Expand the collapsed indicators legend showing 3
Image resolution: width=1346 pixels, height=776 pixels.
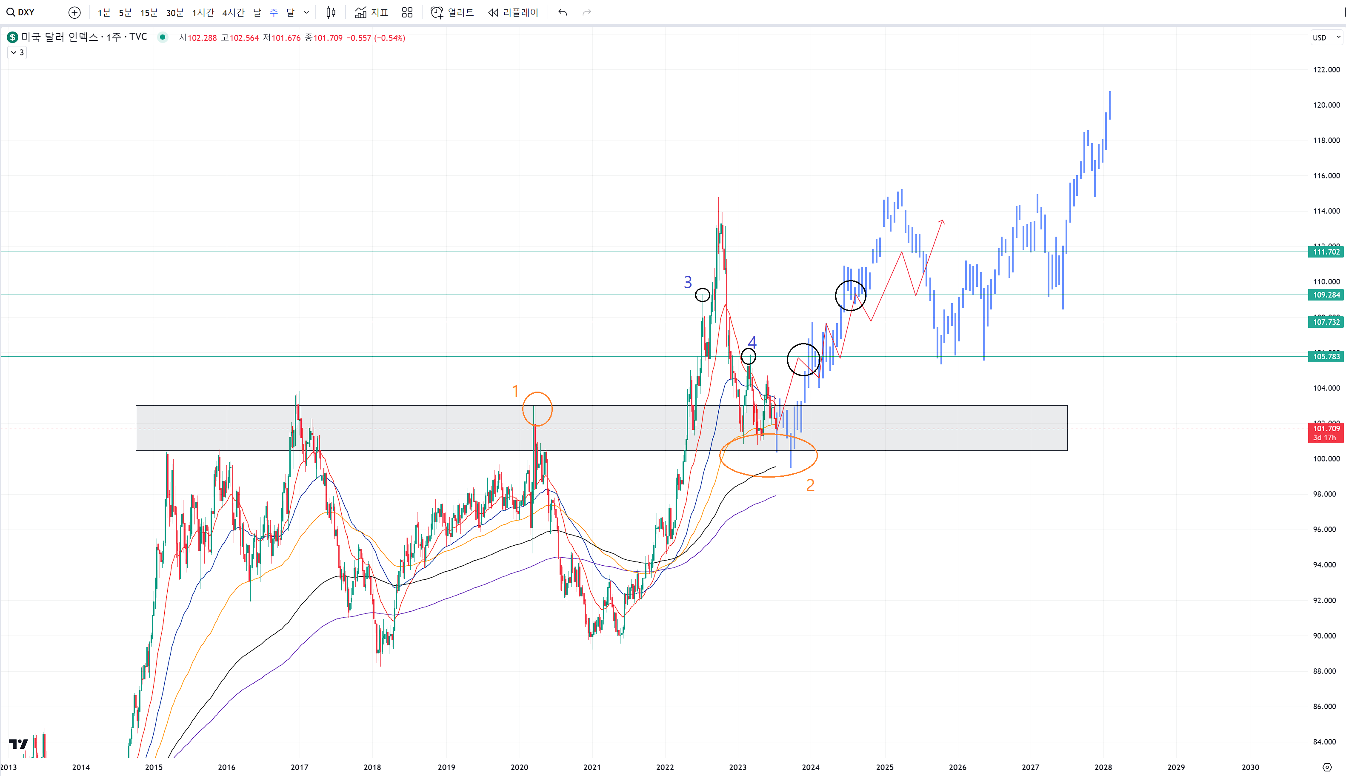tap(17, 52)
